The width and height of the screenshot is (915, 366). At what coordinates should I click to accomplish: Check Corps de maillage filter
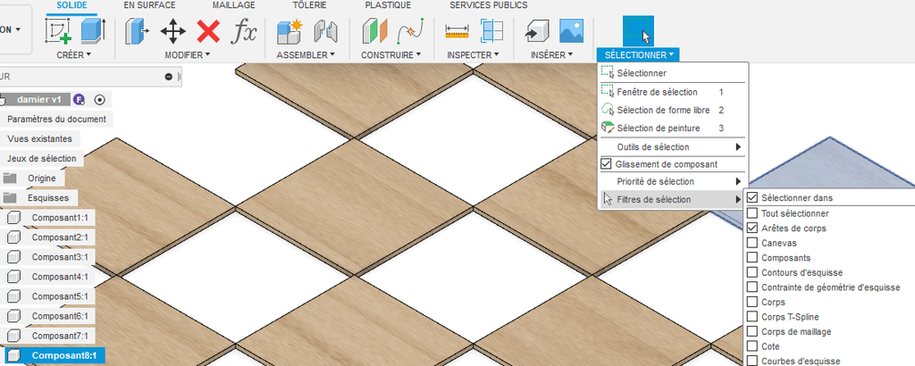(x=752, y=331)
